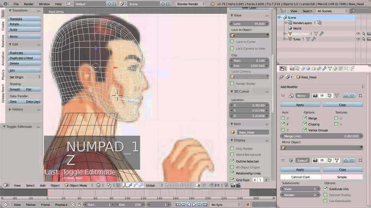The height and width of the screenshot is (208, 371).
Task: Click the wrench icon beside Turso in outliner
Action: pos(313,39)
